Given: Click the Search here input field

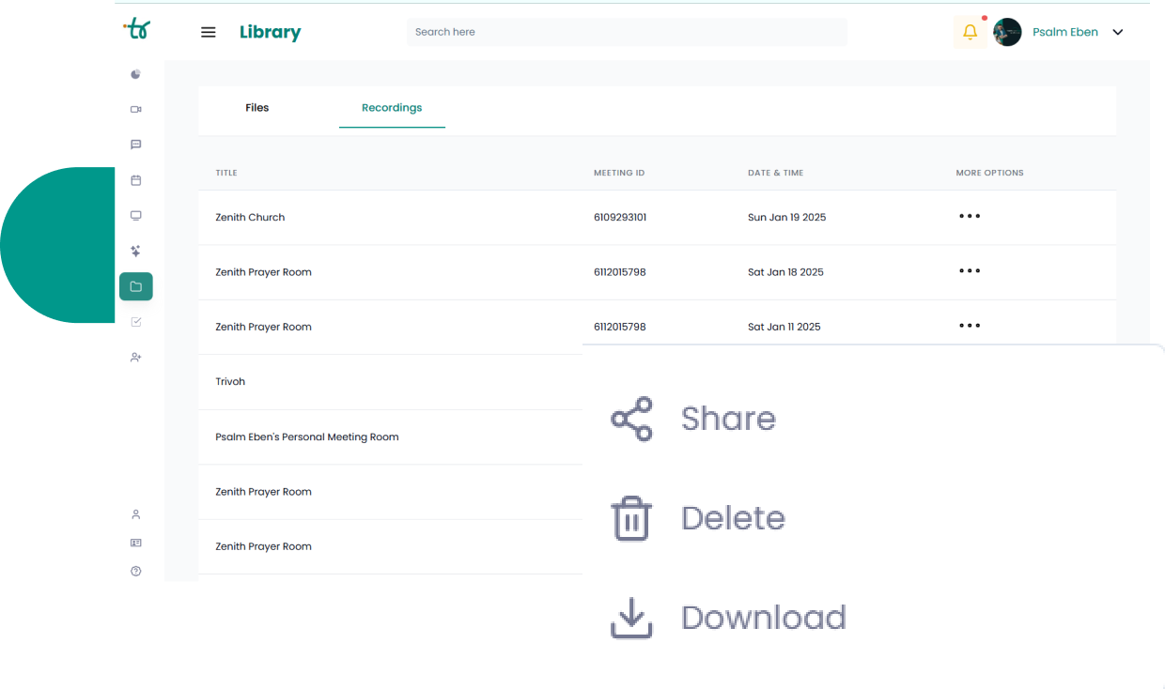Looking at the screenshot, I should (627, 32).
